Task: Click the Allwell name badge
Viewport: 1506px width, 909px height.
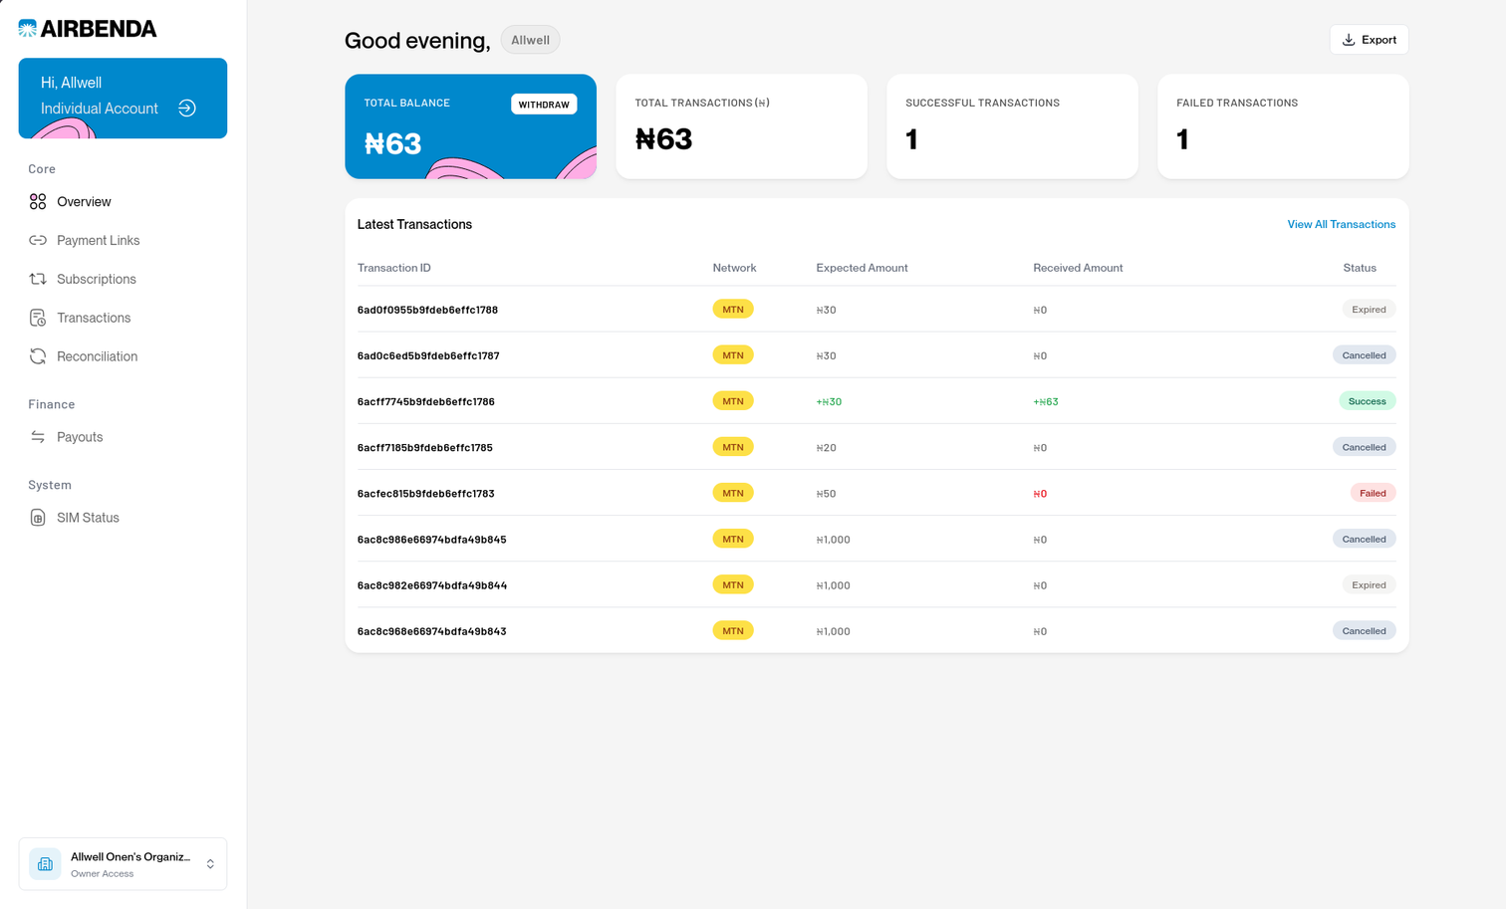Action: (530, 40)
